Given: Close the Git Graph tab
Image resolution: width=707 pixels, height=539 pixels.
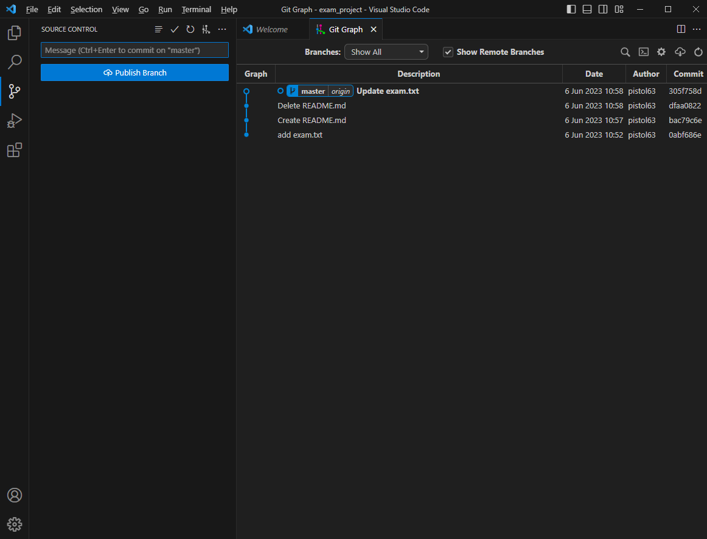Looking at the screenshot, I should pos(374,29).
